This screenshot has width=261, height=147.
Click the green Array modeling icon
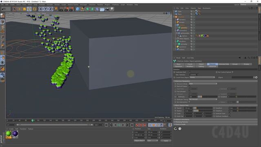92,9
